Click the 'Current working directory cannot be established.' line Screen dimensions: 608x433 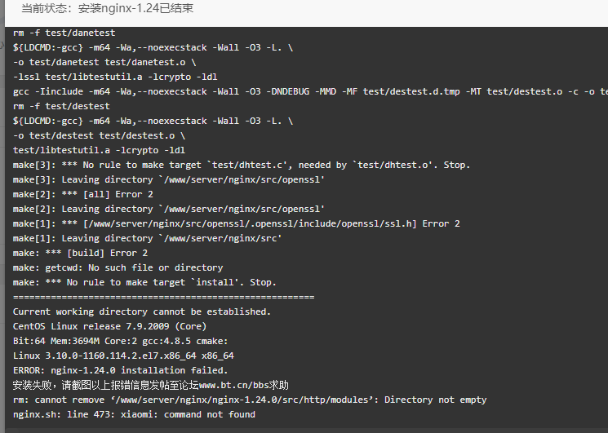[x=141, y=311]
